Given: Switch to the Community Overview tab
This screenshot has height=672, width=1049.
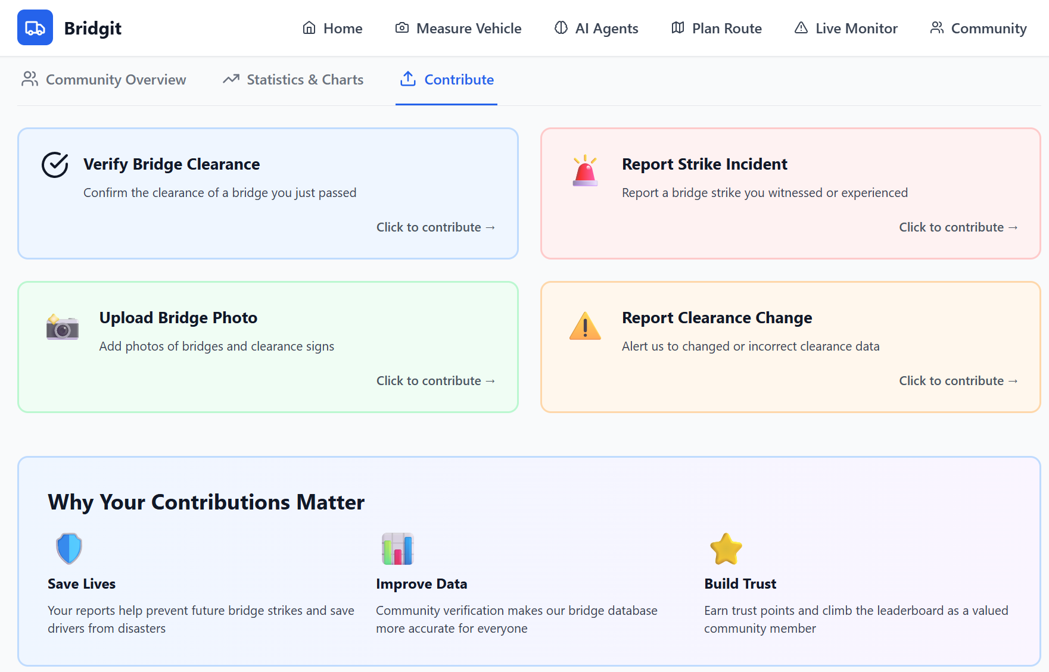Looking at the screenshot, I should click(104, 79).
